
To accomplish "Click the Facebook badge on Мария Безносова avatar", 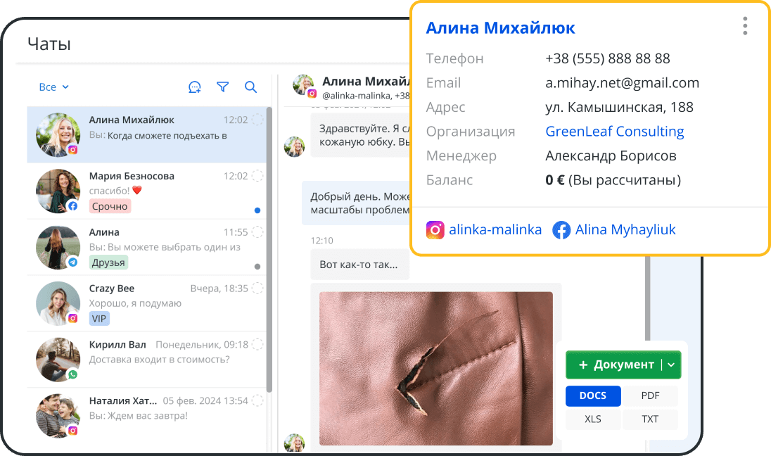I will [x=73, y=207].
